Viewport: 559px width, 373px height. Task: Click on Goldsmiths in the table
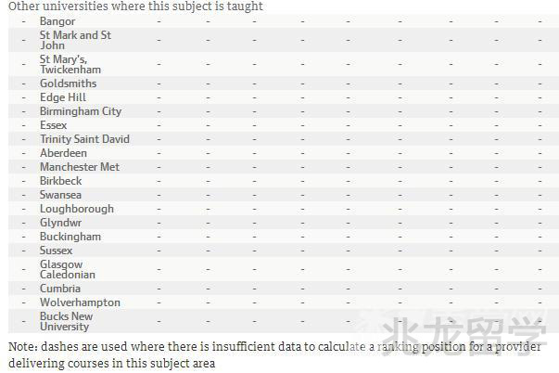click(68, 84)
